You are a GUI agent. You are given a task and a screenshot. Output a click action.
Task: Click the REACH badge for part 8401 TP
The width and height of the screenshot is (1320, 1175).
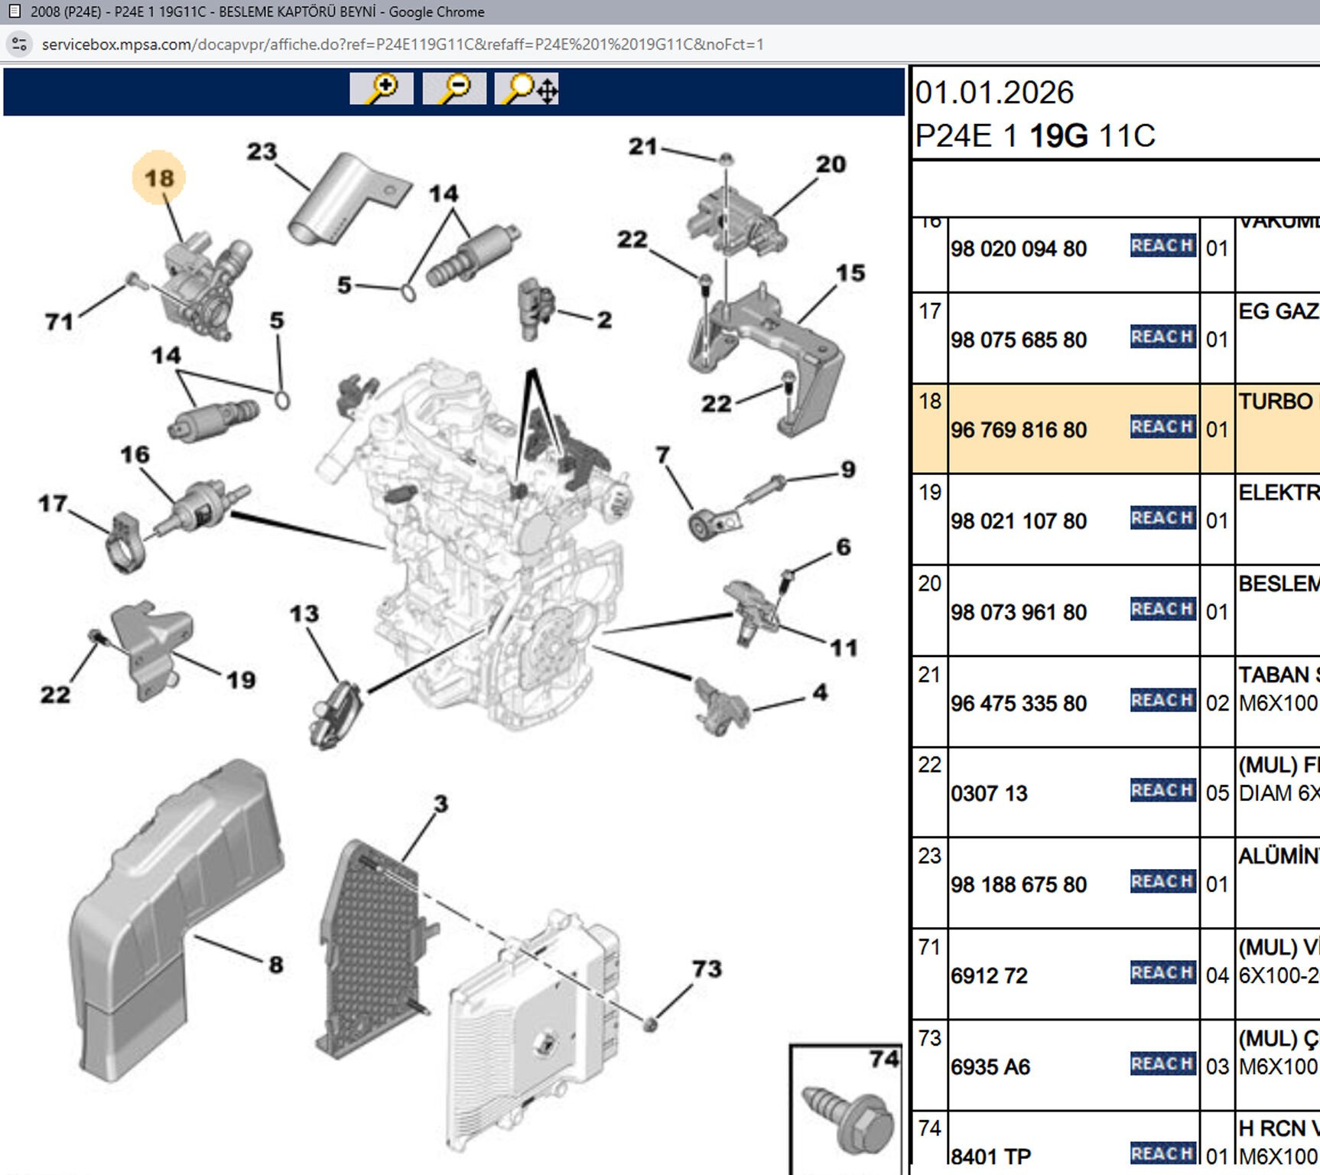pos(1162,1153)
